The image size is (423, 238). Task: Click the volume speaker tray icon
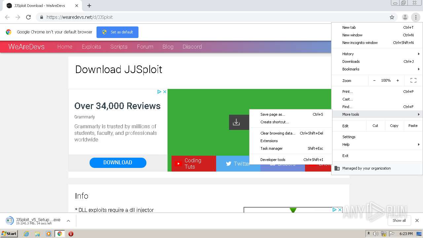coord(376,234)
